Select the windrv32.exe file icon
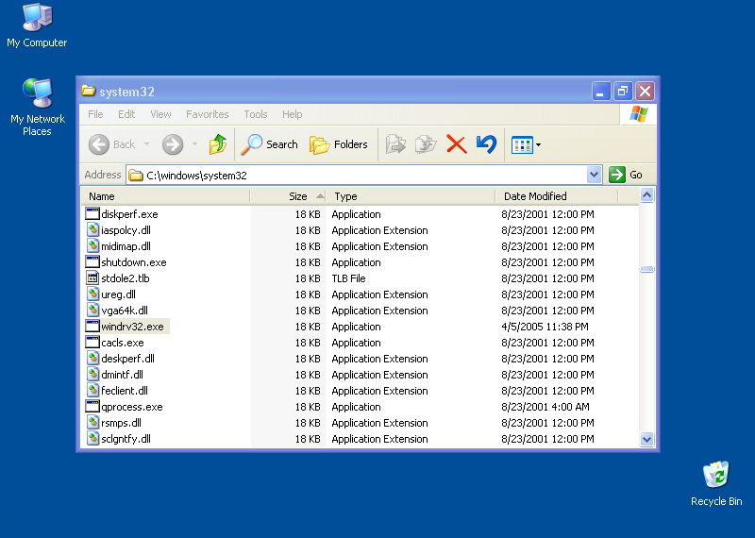Viewport: 755px width, 538px height. 92,326
